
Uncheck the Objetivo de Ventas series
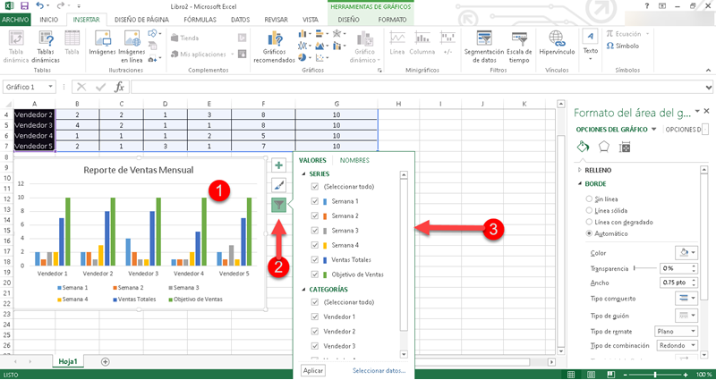314,274
